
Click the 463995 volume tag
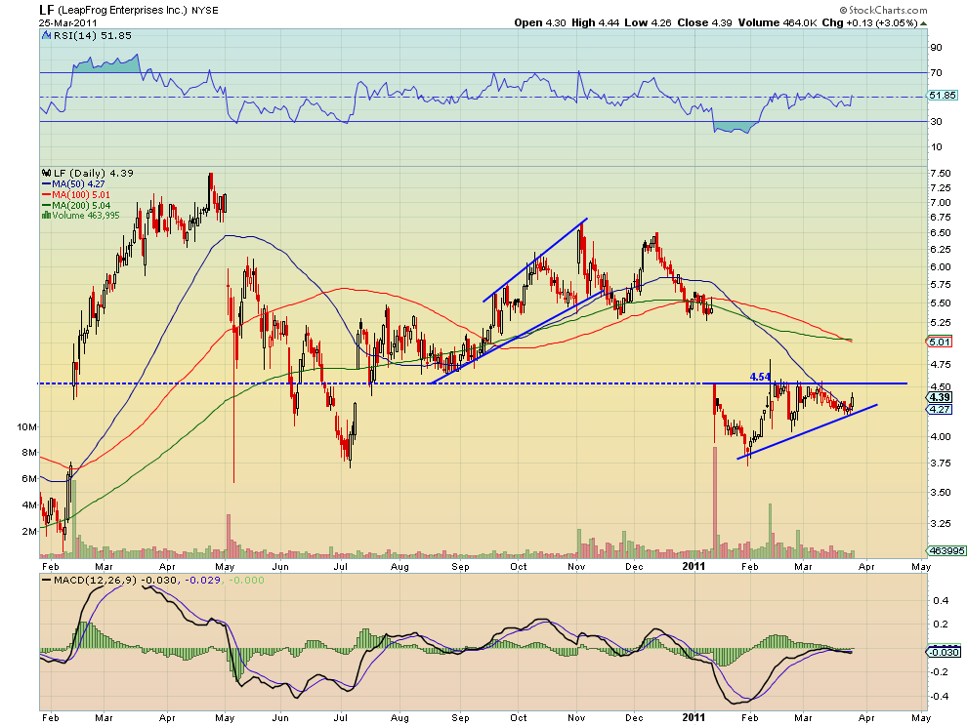(x=946, y=551)
